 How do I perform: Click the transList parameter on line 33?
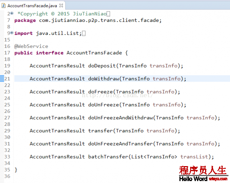point(194,157)
